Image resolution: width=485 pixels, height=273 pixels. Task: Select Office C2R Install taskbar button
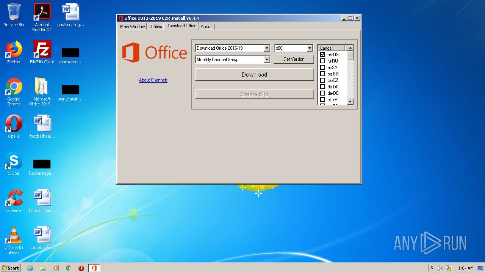tap(94, 268)
